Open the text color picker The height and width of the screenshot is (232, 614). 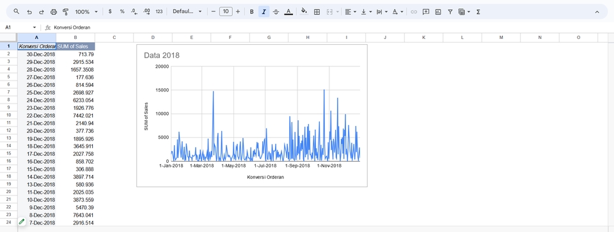(288, 12)
